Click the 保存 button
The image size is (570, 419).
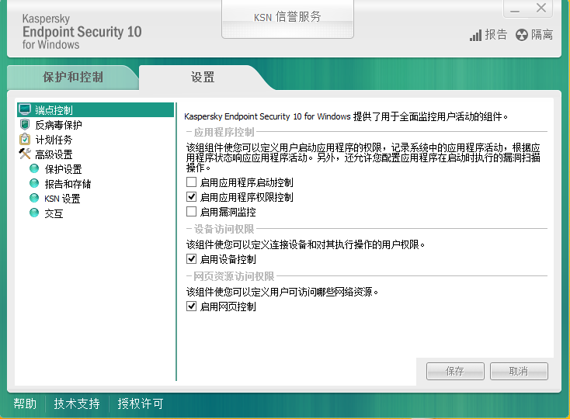(x=455, y=371)
